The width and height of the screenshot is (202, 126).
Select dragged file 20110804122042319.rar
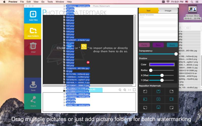[78, 91]
